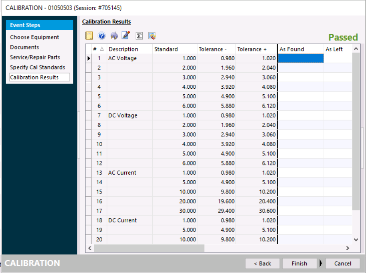Open Choose Equipment step

tap(34, 37)
